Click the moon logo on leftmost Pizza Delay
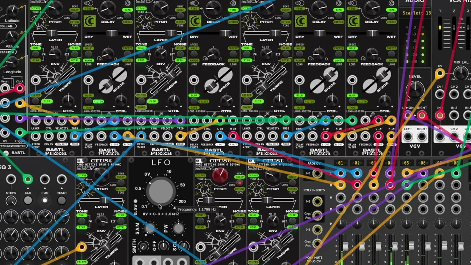Viewport: 471px width, 265px height. 89,21
